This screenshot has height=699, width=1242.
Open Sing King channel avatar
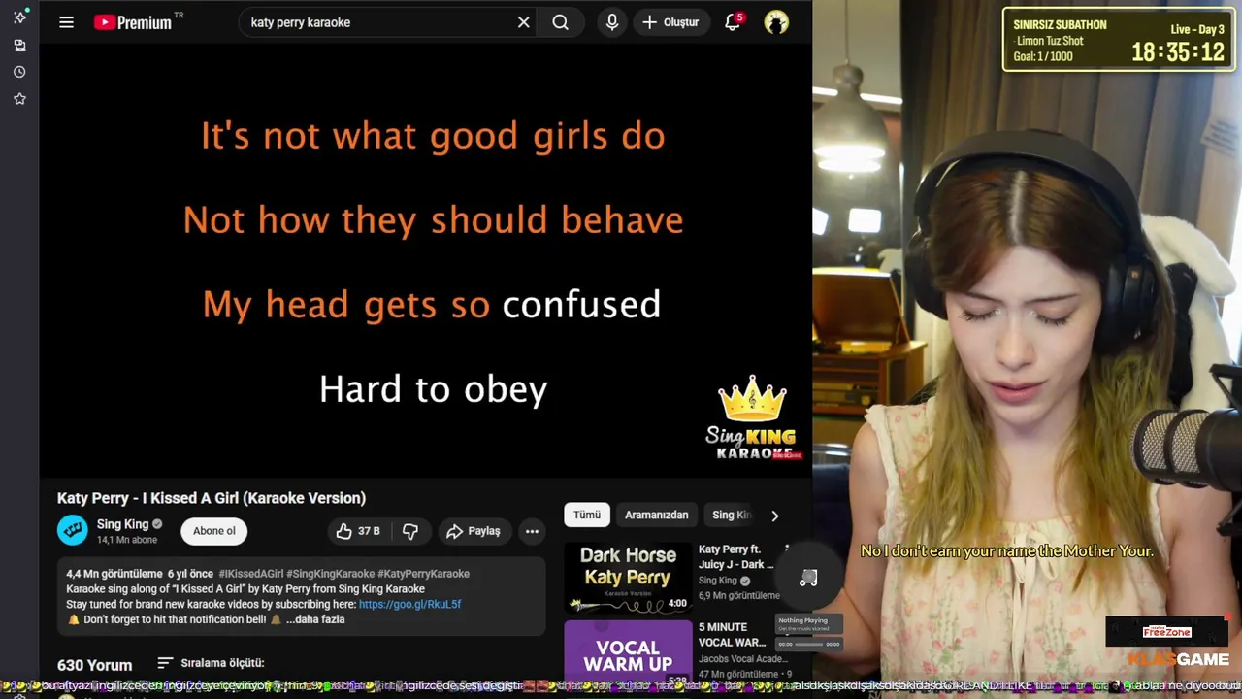point(73,530)
